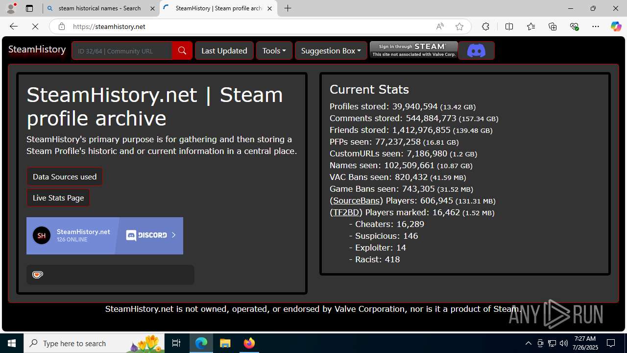Select the Profiles stored stat line
The height and width of the screenshot is (353, 627).
403,106
